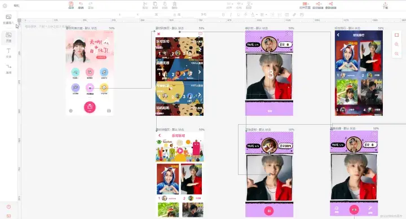Switch to the Pages (页面) sidebar tab
This screenshot has height=219, width=406.
[x=8, y=37]
